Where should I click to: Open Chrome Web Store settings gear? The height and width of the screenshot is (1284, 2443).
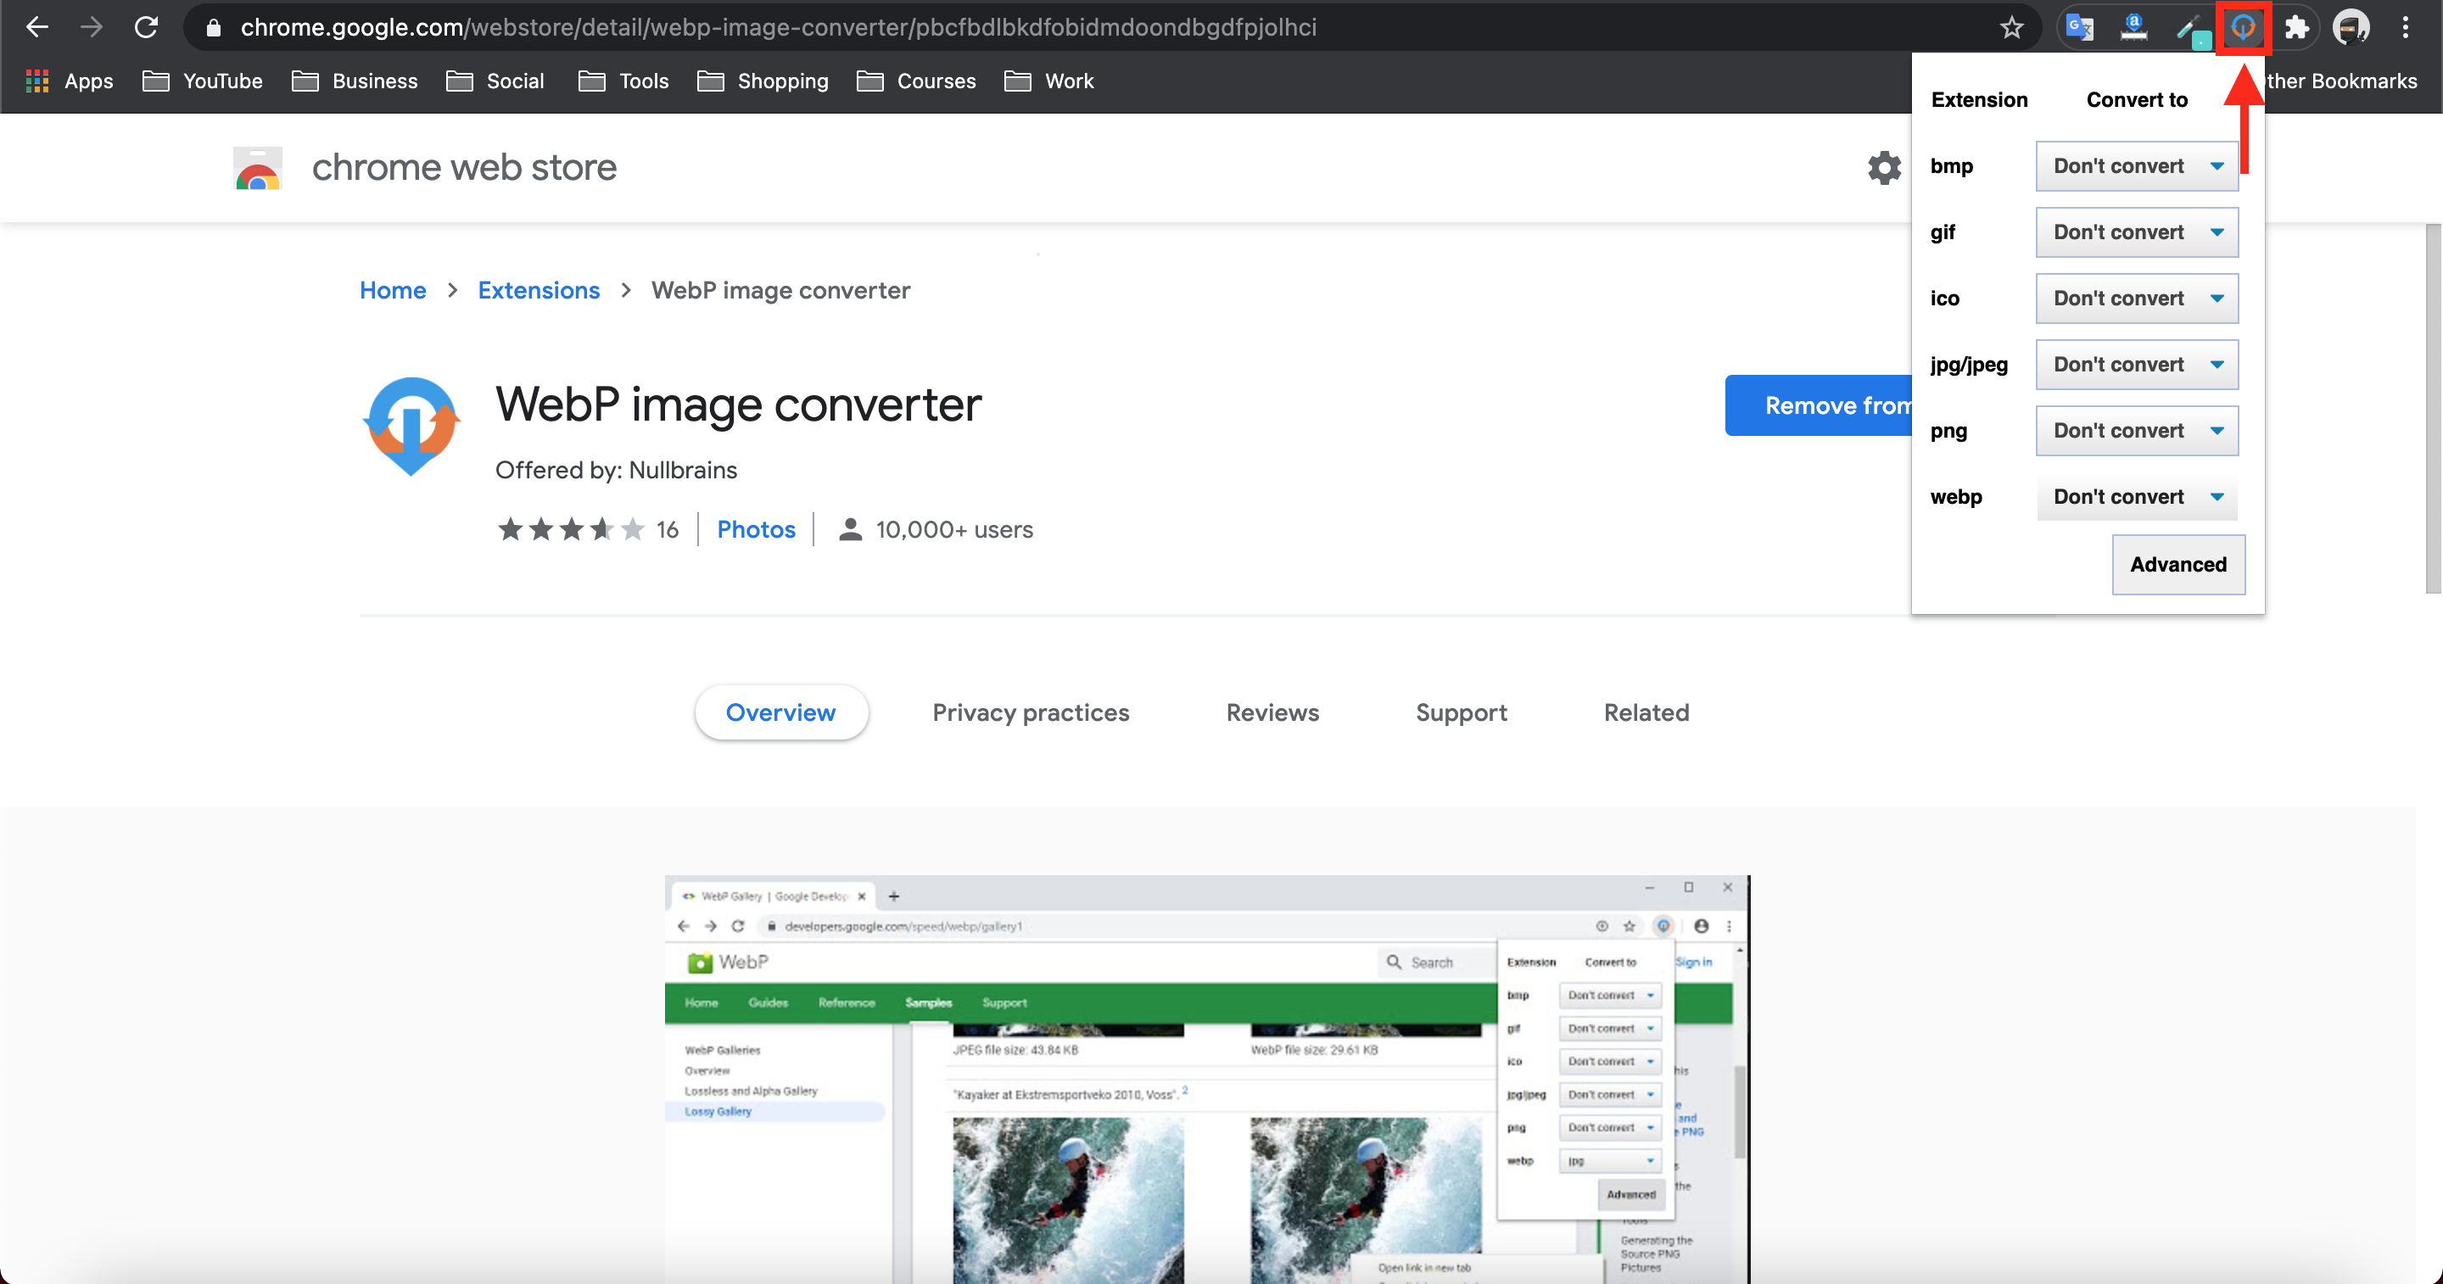(x=1883, y=168)
